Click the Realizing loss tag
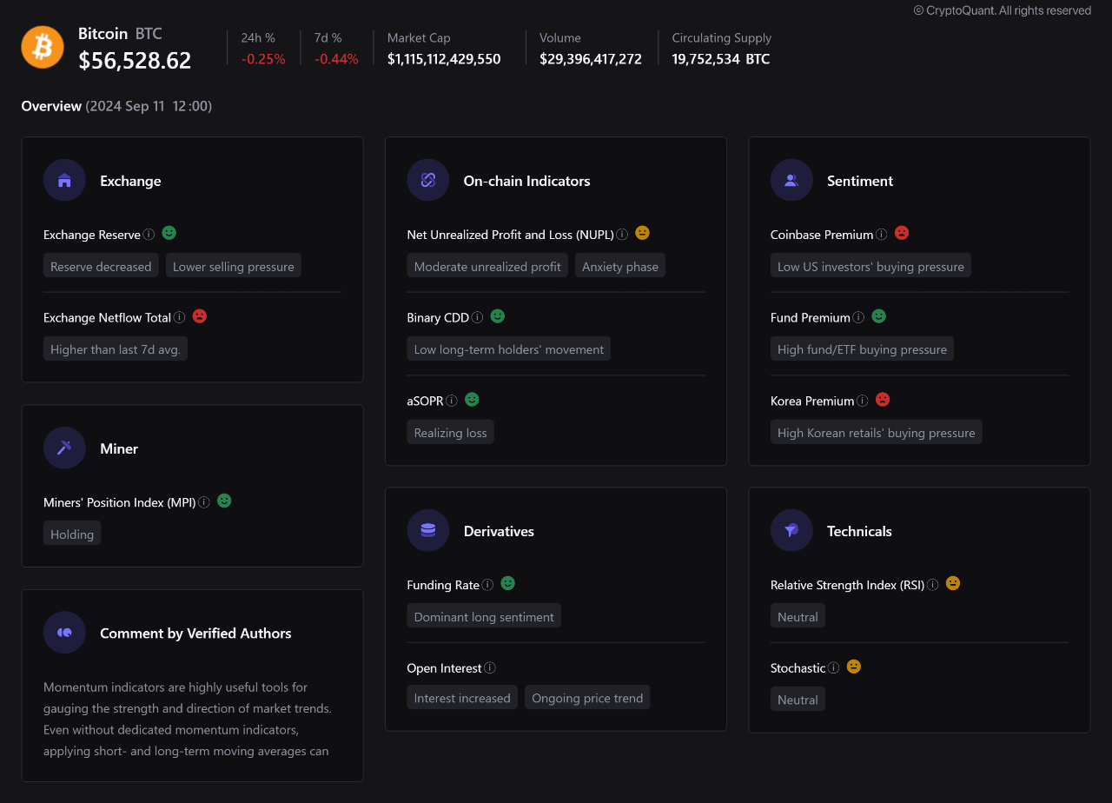This screenshot has height=803, width=1112. [x=451, y=433]
